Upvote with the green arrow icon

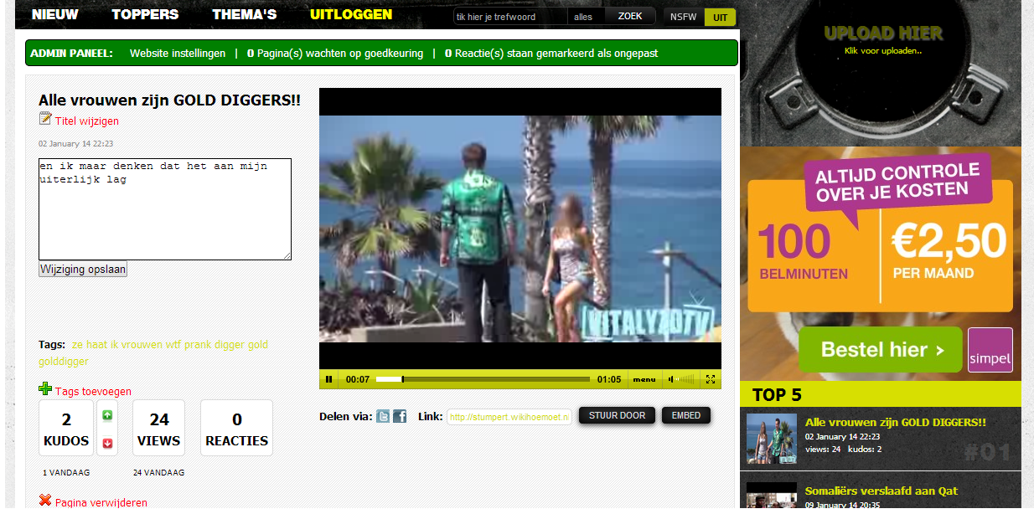tap(107, 415)
